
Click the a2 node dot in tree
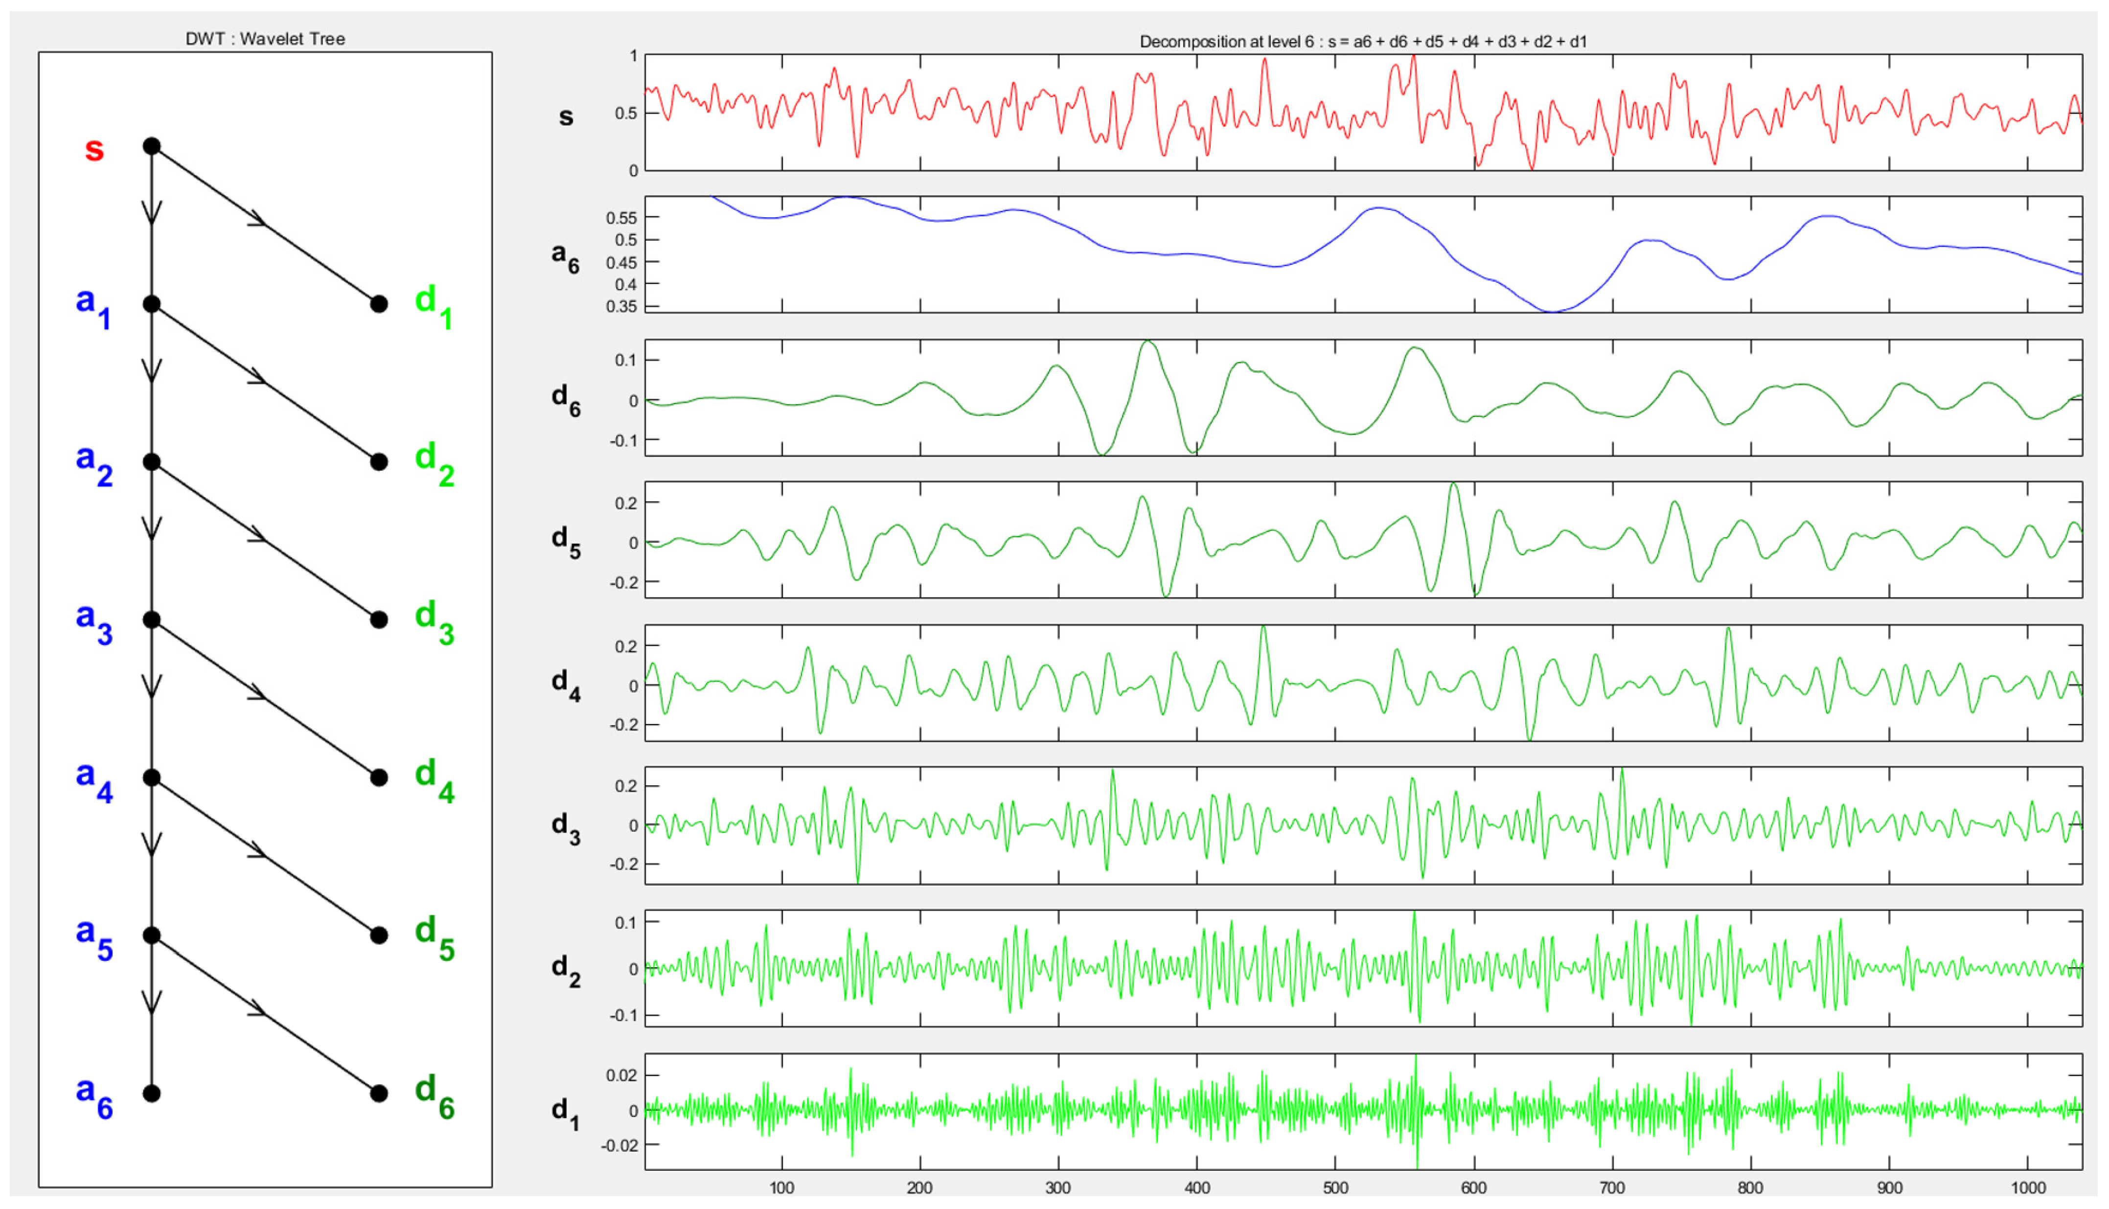[x=151, y=462]
